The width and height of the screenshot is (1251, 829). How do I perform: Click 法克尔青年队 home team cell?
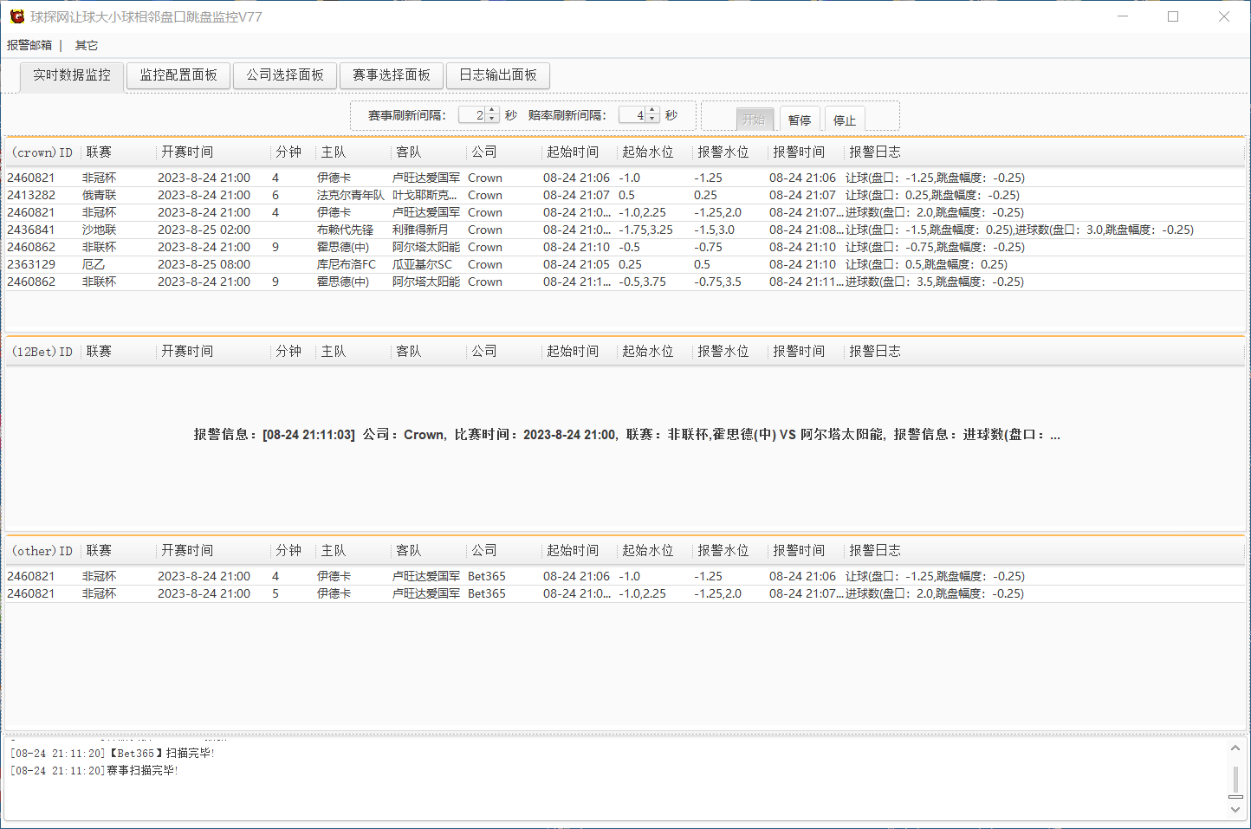tap(351, 195)
